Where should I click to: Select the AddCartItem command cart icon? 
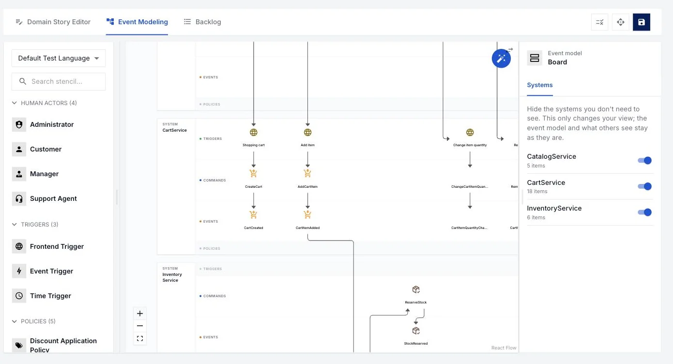coord(307,173)
